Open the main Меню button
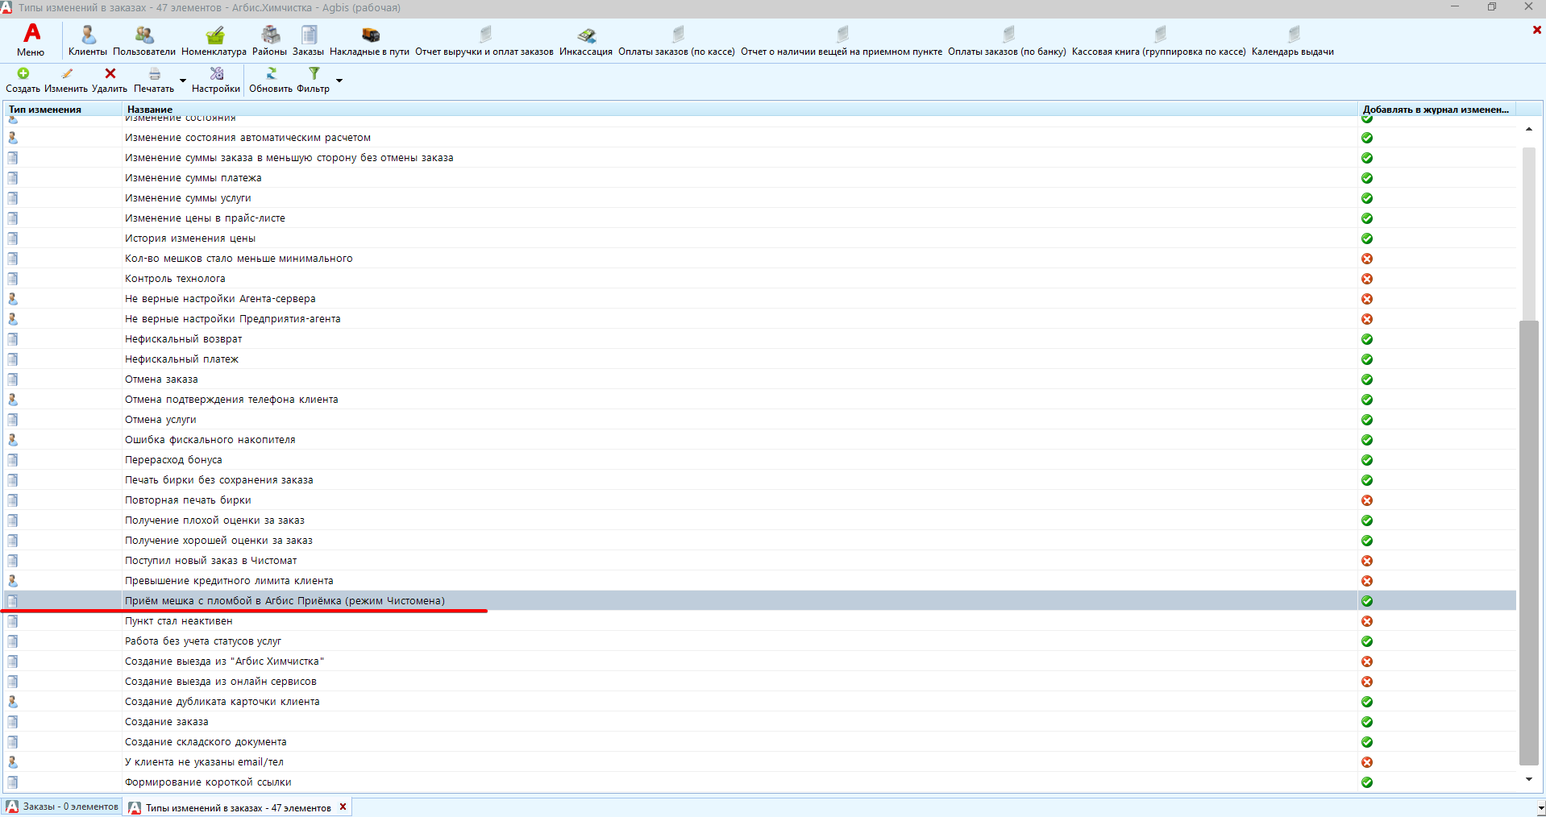This screenshot has height=817, width=1546. (31, 40)
